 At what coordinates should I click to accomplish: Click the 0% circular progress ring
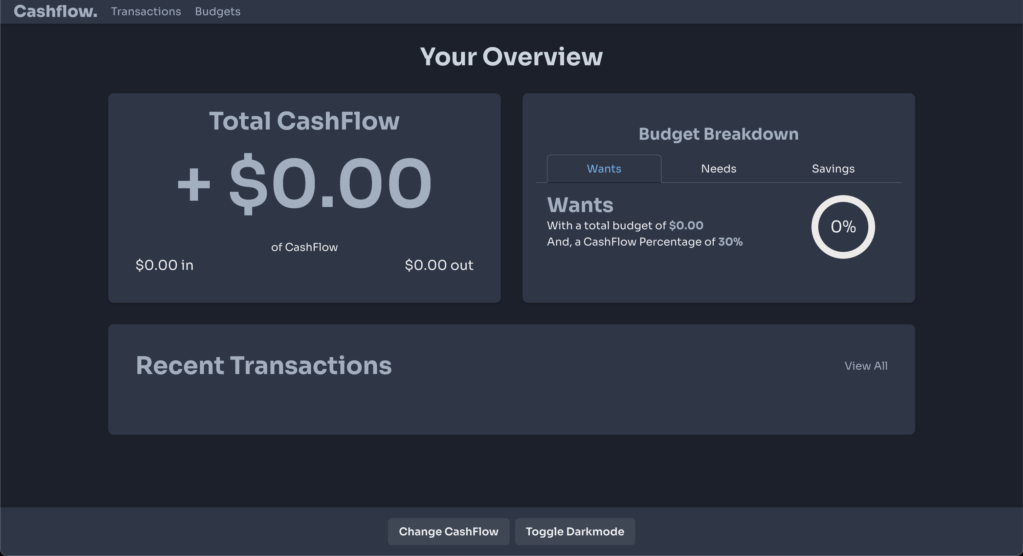843,227
